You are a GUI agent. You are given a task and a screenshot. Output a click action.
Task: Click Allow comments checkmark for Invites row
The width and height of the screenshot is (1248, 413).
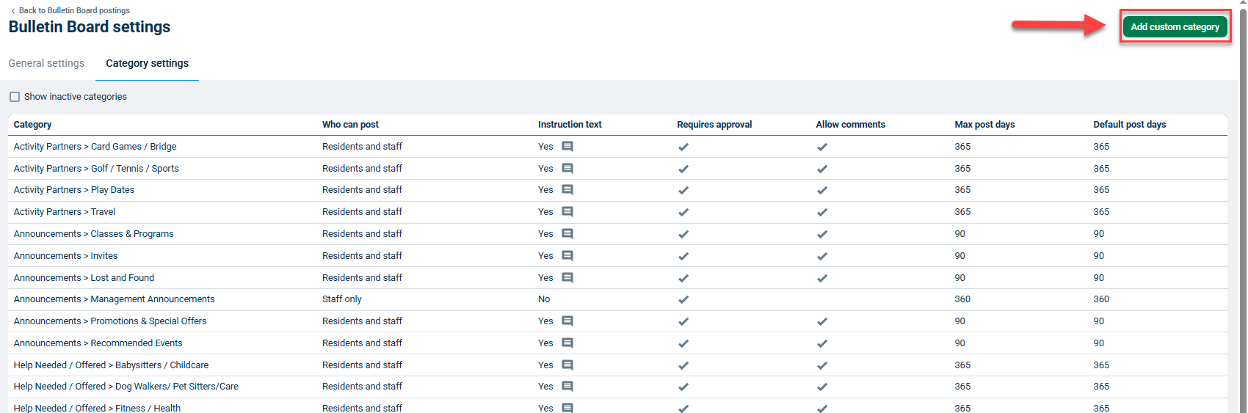[x=822, y=256]
